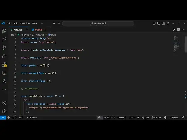This screenshot has width=187, height=140.
Task: Click the Prettier status item
Action: [174, 118]
